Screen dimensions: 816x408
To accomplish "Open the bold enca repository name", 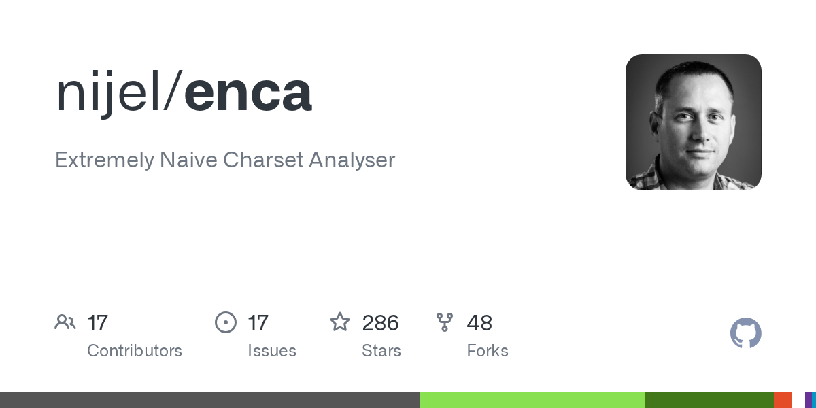I will click(x=248, y=93).
